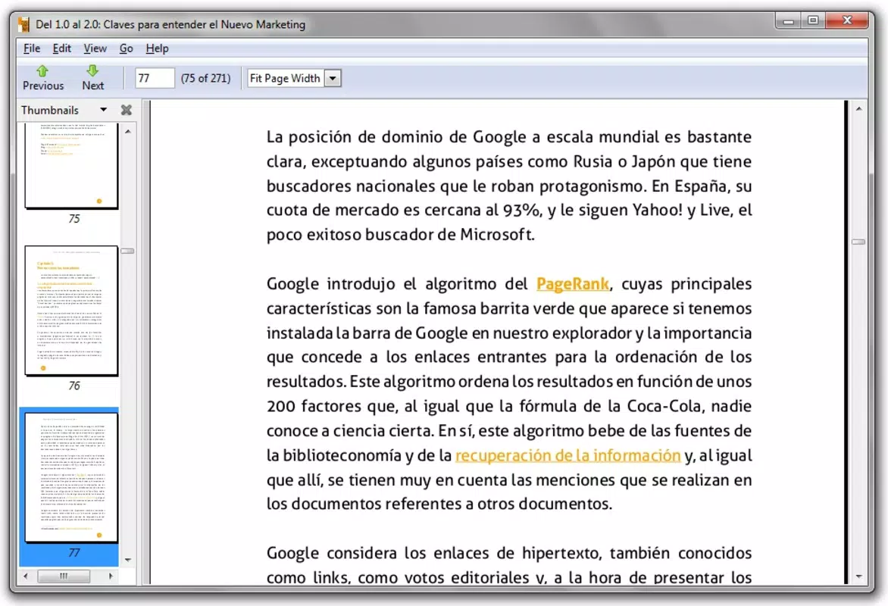Open the View menu
Viewport: 888px width, 606px height.
95,48
